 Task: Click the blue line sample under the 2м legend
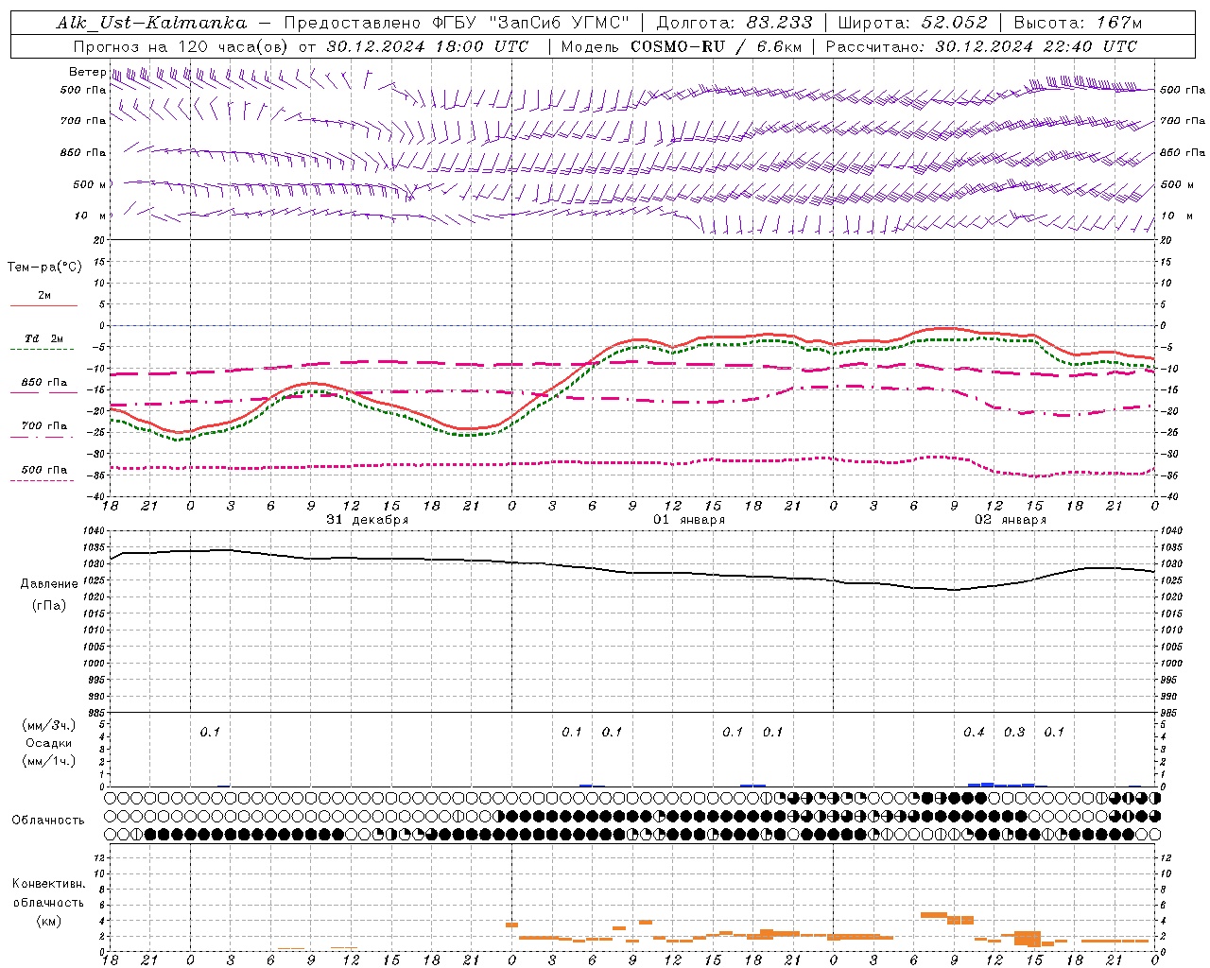point(43,306)
